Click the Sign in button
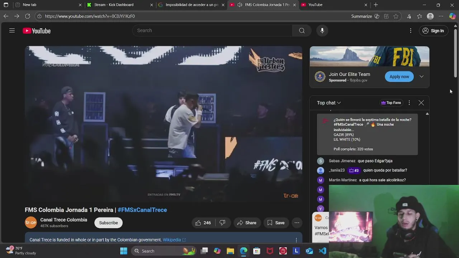This screenshot has width=459, height=258. 433,31
